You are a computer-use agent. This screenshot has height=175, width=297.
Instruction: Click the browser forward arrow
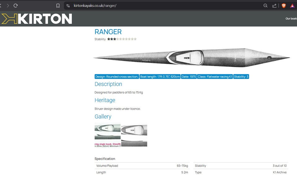pos(8,6)
